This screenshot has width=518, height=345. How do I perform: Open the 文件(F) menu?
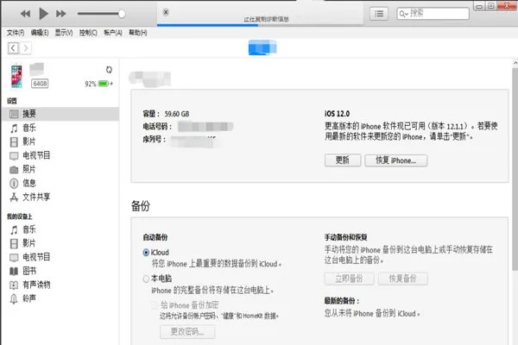pos(16,33)
